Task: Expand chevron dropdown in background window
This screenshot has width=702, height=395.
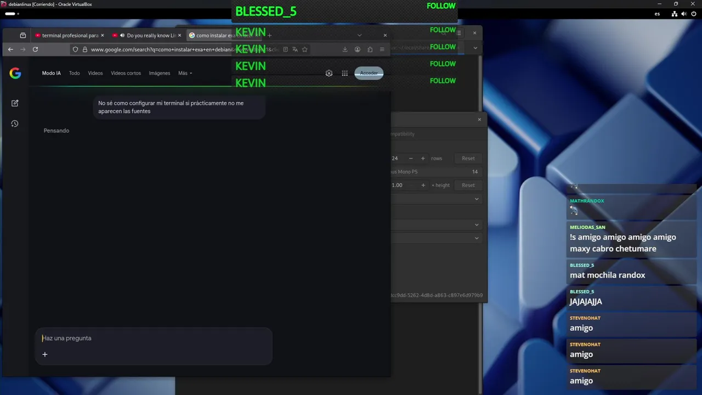Action: (x=475, y=48)
